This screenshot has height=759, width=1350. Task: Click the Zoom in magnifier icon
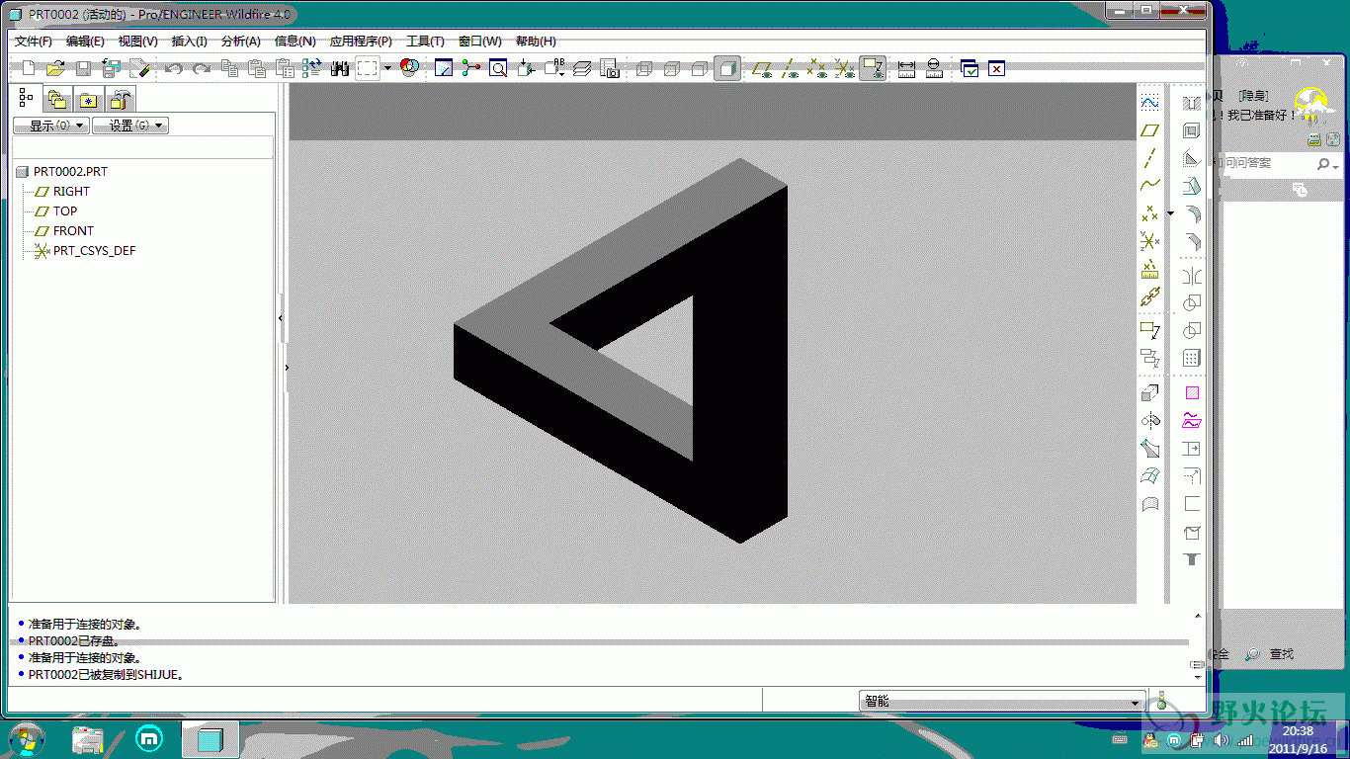pyautogui.click(x=499, y=68)
